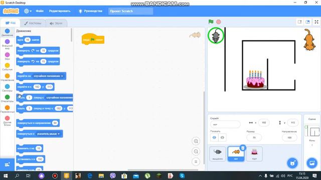Select the pink Другие блоки category
The height and width of the screenshot is (180, 321).
point(7,121)
